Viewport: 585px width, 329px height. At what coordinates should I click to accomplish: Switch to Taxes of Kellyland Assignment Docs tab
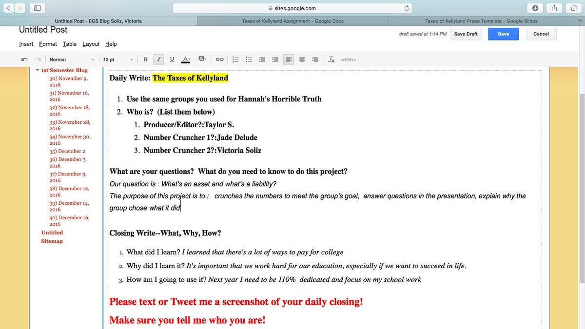pos(292,21)
